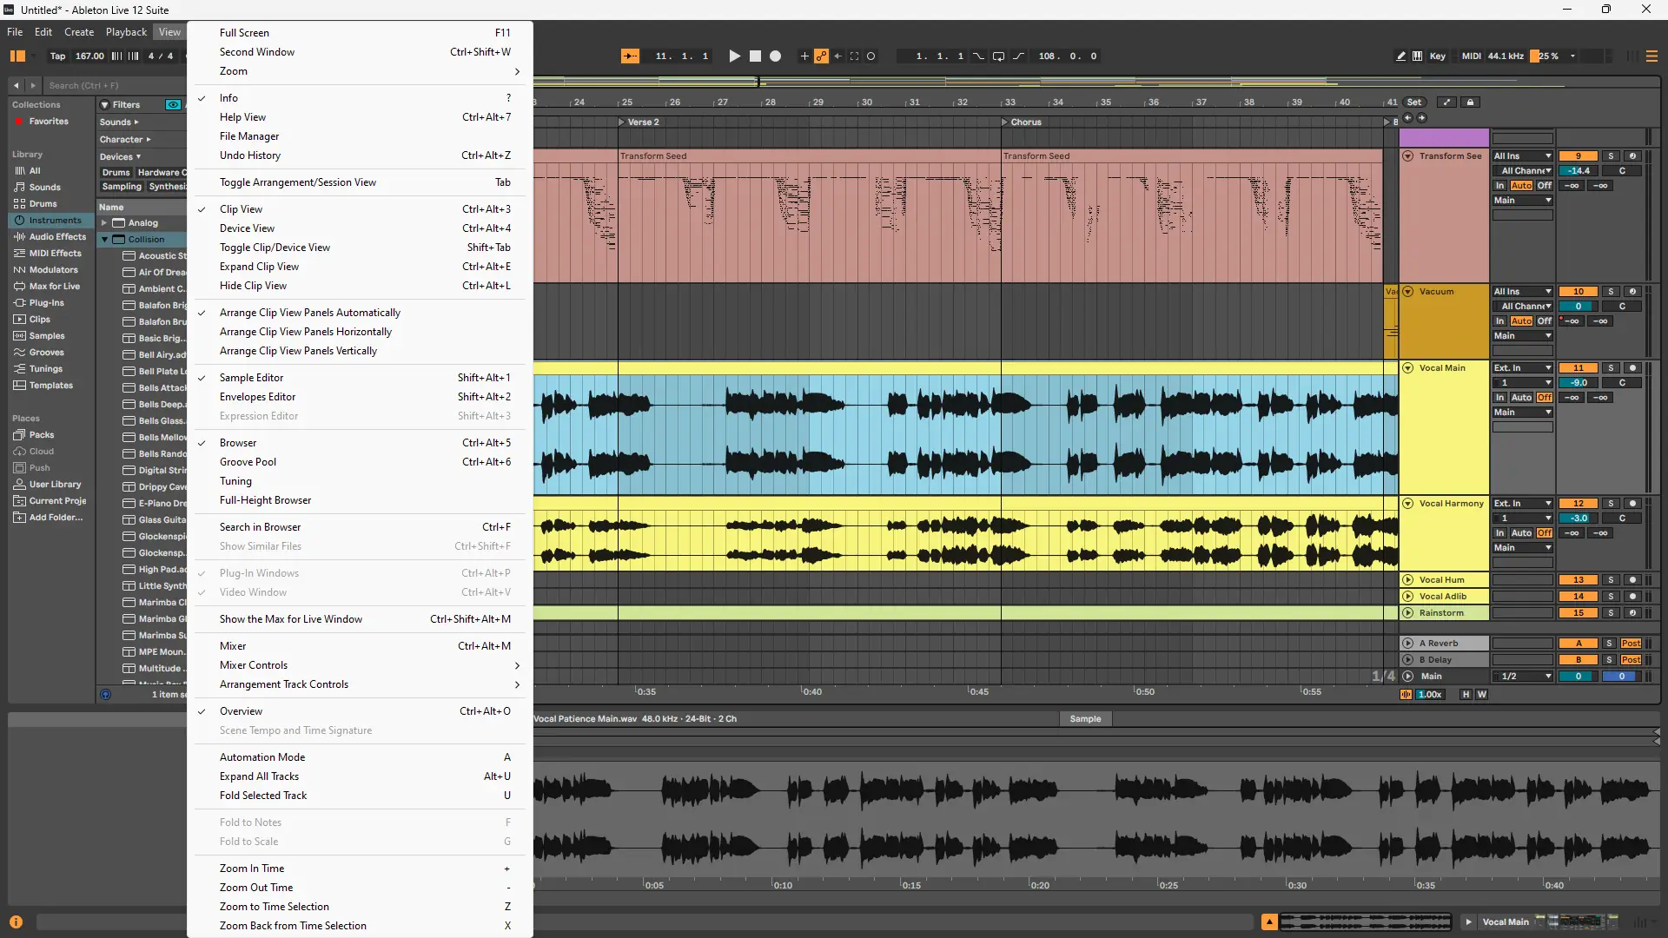This screenshot has width=1668, height=938.
Task: Set Vacuum track monitor to Off
Action: pos(1544,321)
